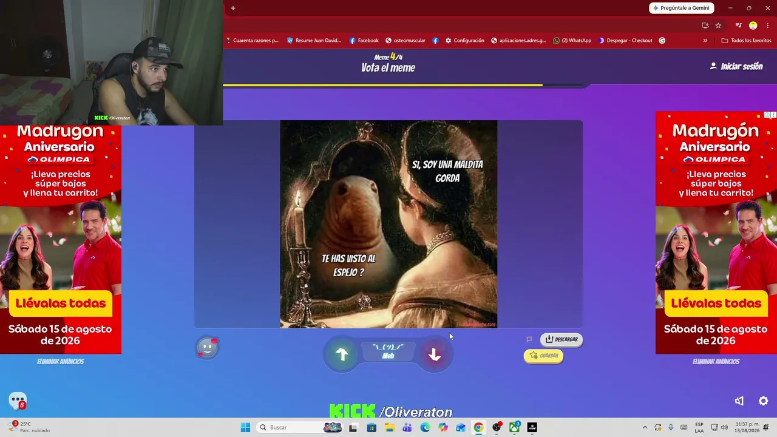Open the chat bubble with 8 notifications
Image resolution: width=777 pixels, height=437 pixels.
(x=18, y=401)
